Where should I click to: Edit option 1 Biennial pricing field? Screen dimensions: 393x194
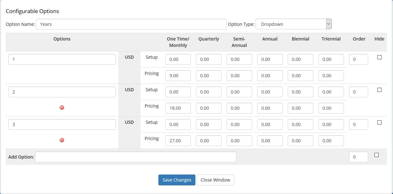point(301,76)
